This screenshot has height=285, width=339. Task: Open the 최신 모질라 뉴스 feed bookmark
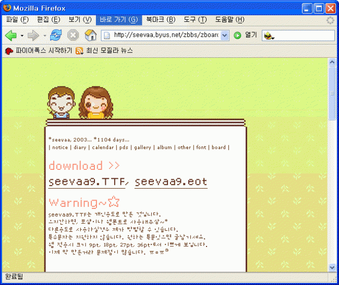104,51
